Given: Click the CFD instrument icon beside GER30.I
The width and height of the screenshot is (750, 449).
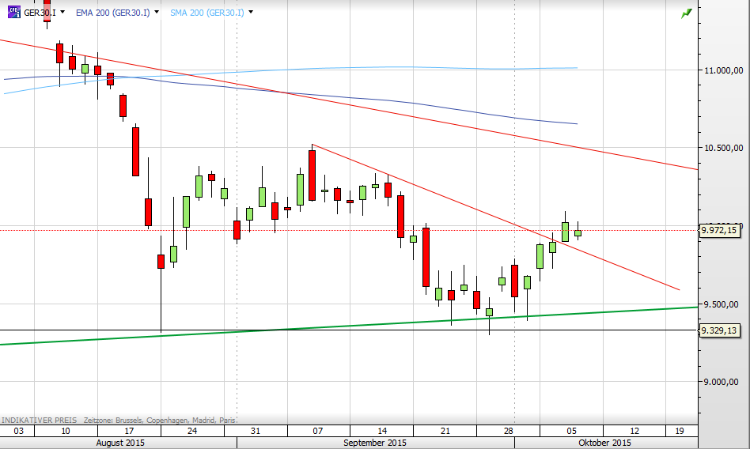Looking at the screenshot, I should point(14,12).
